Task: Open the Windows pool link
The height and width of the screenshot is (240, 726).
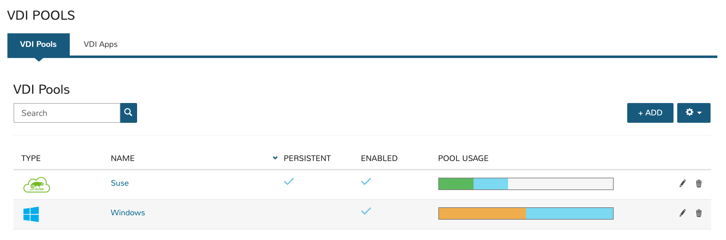Action: tap(128, 213)
